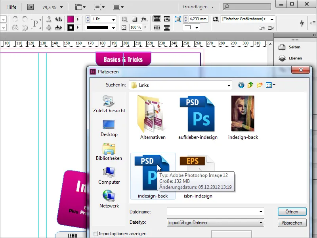Open the control panel flyout menu
The image size is (317, 238).
pos(313,23)
